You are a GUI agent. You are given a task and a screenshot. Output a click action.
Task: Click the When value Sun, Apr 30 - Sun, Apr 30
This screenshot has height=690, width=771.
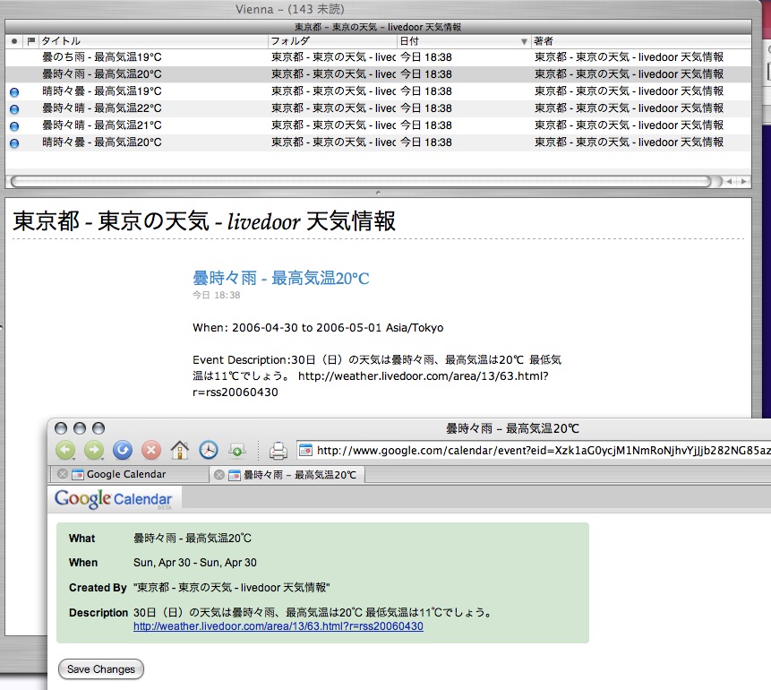click(x=195, y=563)
